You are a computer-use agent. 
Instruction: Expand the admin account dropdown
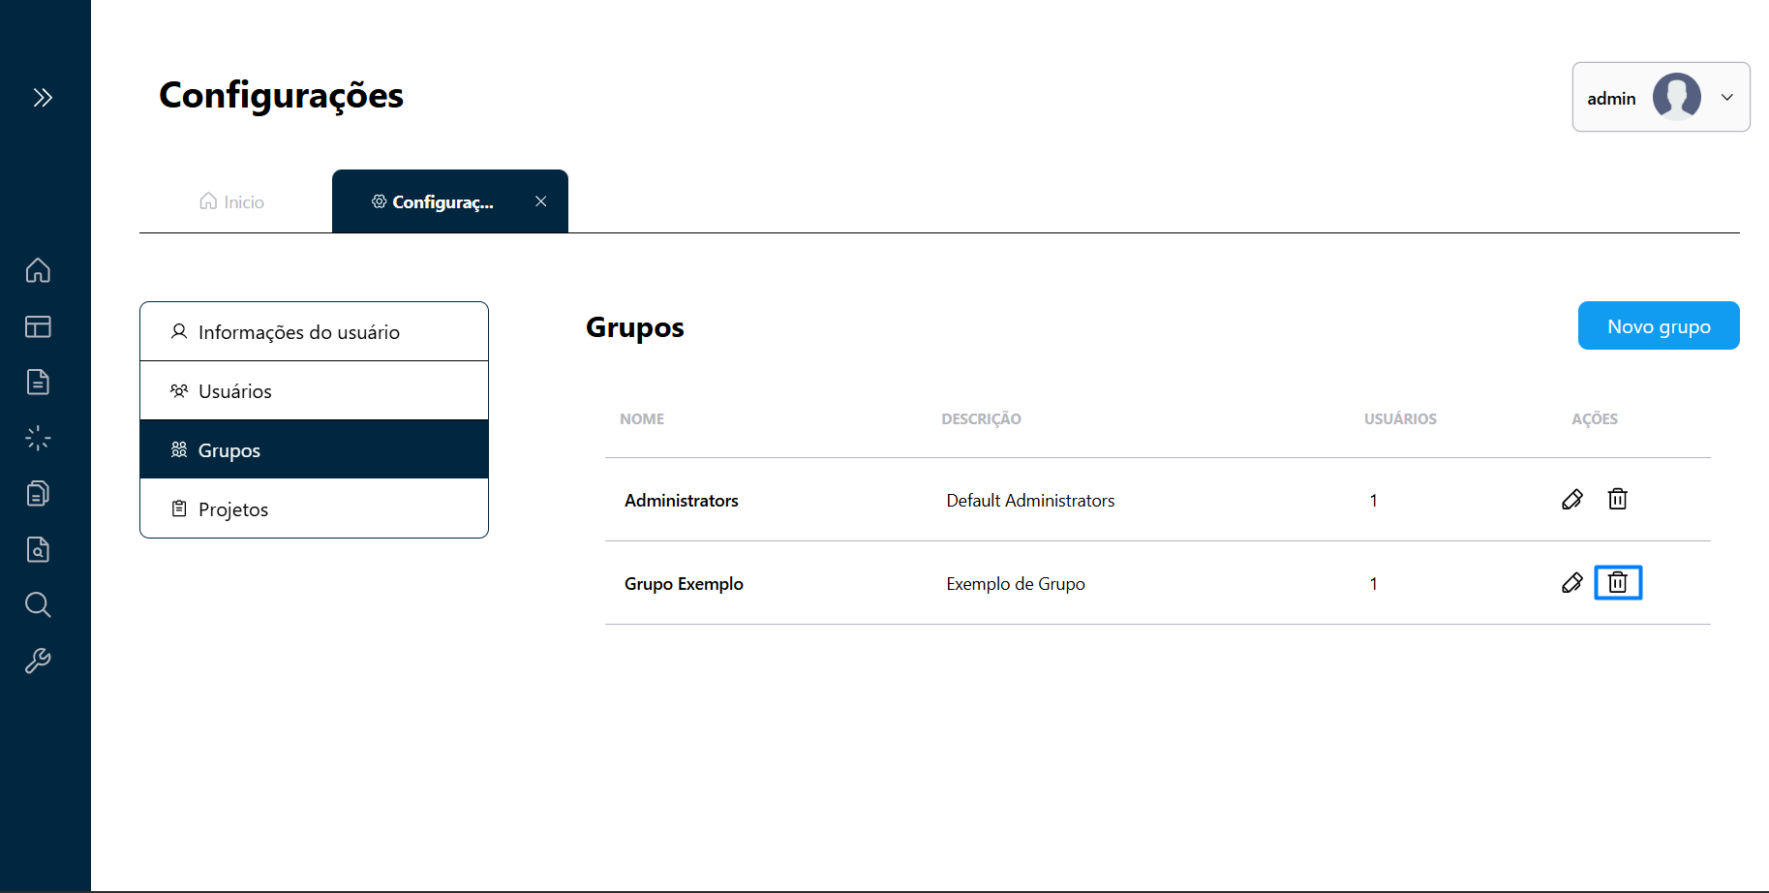[1727, 97]
